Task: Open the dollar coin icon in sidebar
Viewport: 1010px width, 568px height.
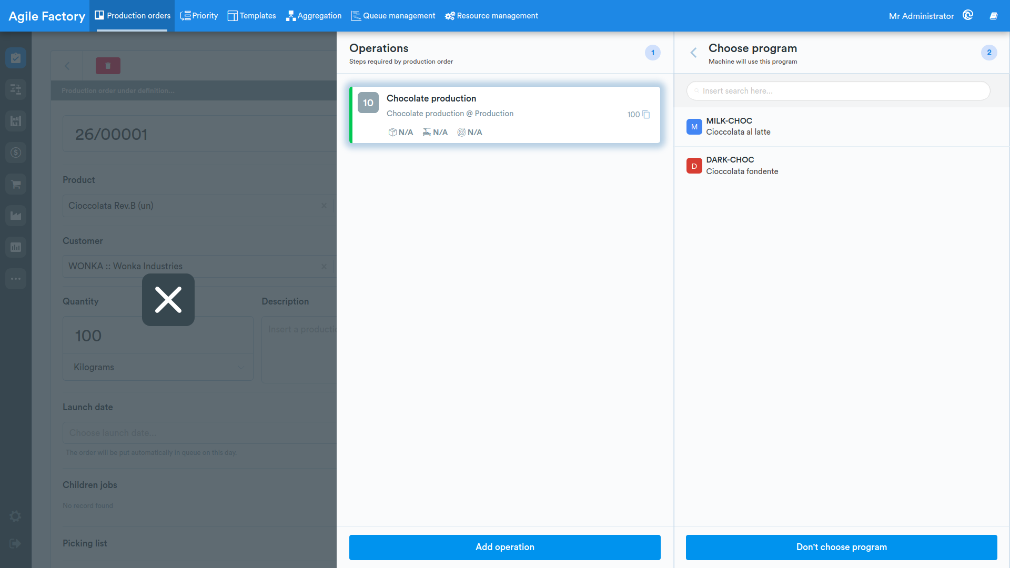Action: click(x=16, y=153)
